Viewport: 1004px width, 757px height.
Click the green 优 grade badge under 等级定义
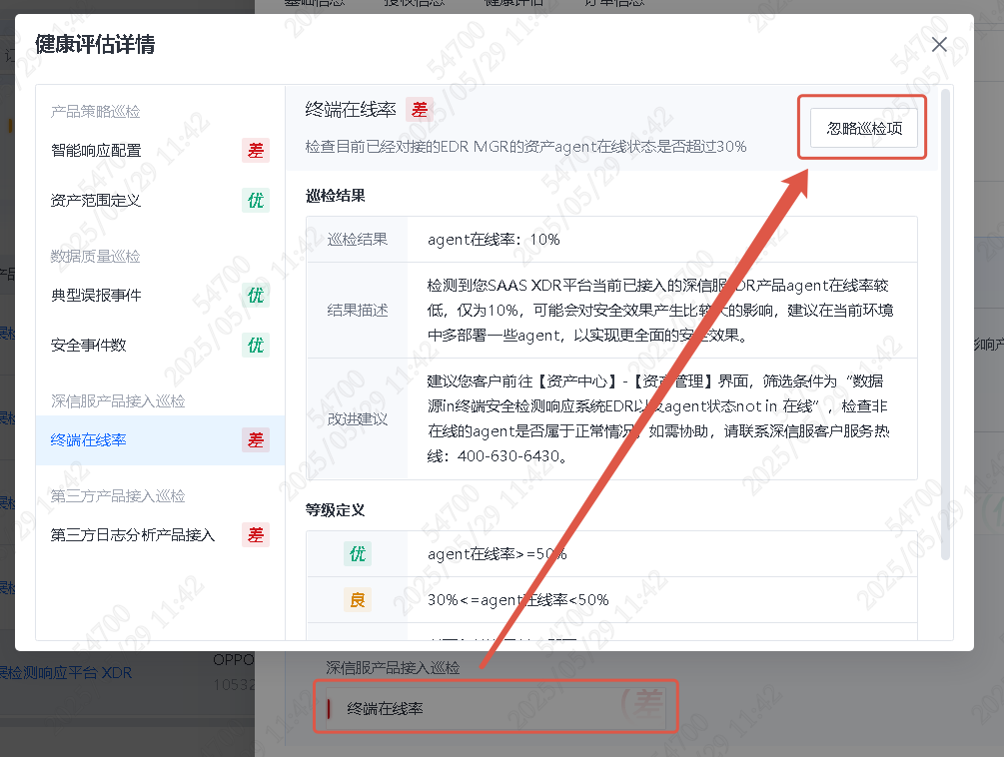pyautogui.click(x=357, y=554)
